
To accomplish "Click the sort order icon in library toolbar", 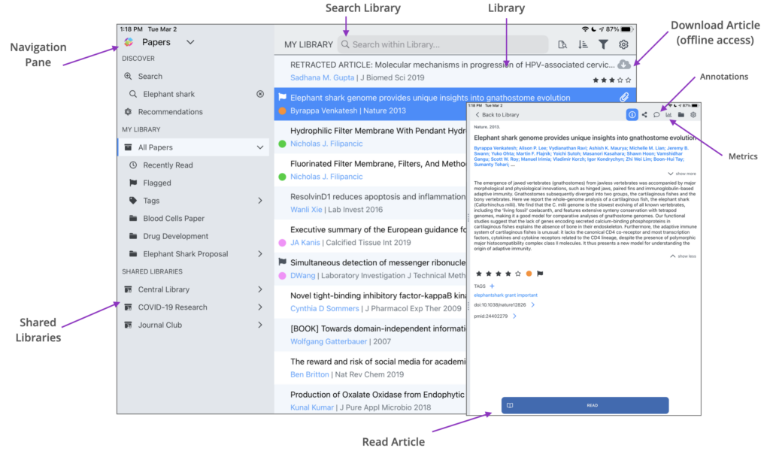I will (x=584, y=45).
